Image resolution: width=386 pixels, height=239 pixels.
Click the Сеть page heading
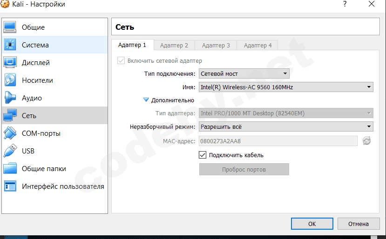tap(125, 27)
